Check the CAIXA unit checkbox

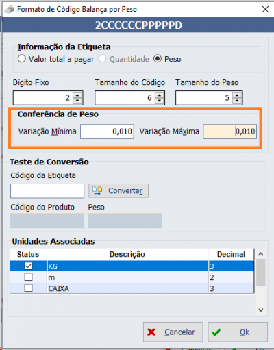29,288
